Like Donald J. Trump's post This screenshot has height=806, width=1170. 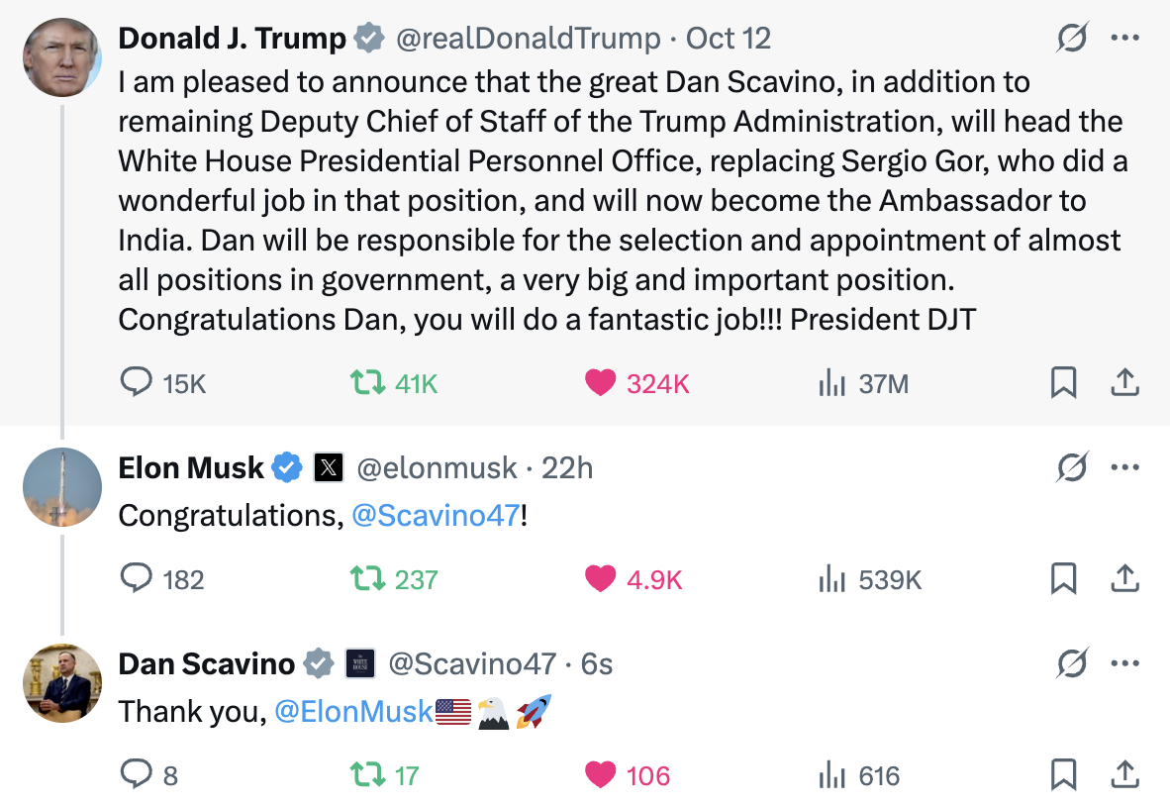pyautogui.click(x=601, y=382)
